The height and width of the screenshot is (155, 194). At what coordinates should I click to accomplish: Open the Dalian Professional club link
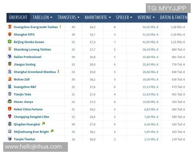[27, 57]
